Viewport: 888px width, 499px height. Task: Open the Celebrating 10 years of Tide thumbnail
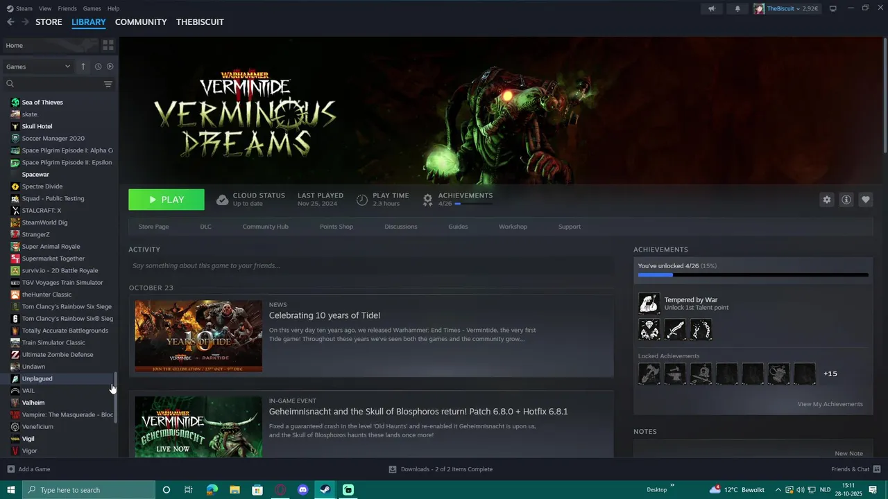click(198, 336)
